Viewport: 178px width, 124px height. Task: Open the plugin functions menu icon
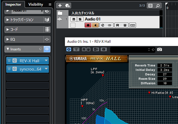104,50
